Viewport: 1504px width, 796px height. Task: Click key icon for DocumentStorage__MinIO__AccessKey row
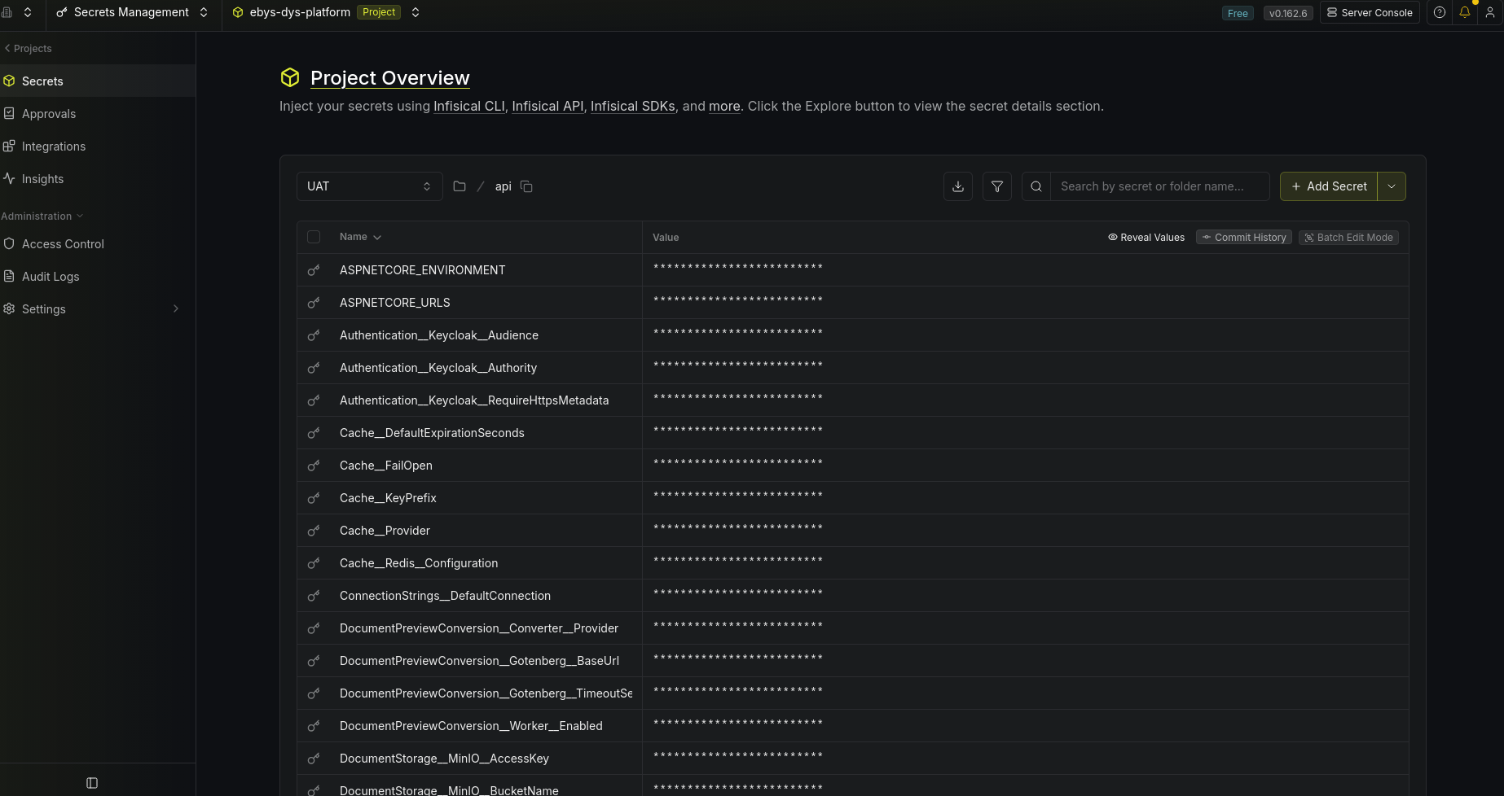[x=314, y=759]
